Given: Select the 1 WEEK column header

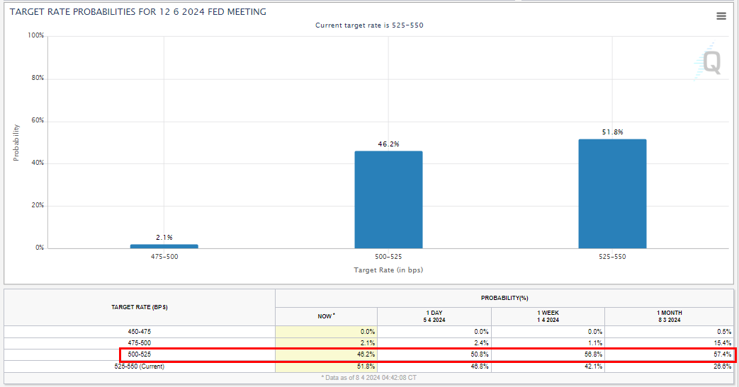Looking at the screenshot, I should tap(548, 316).
